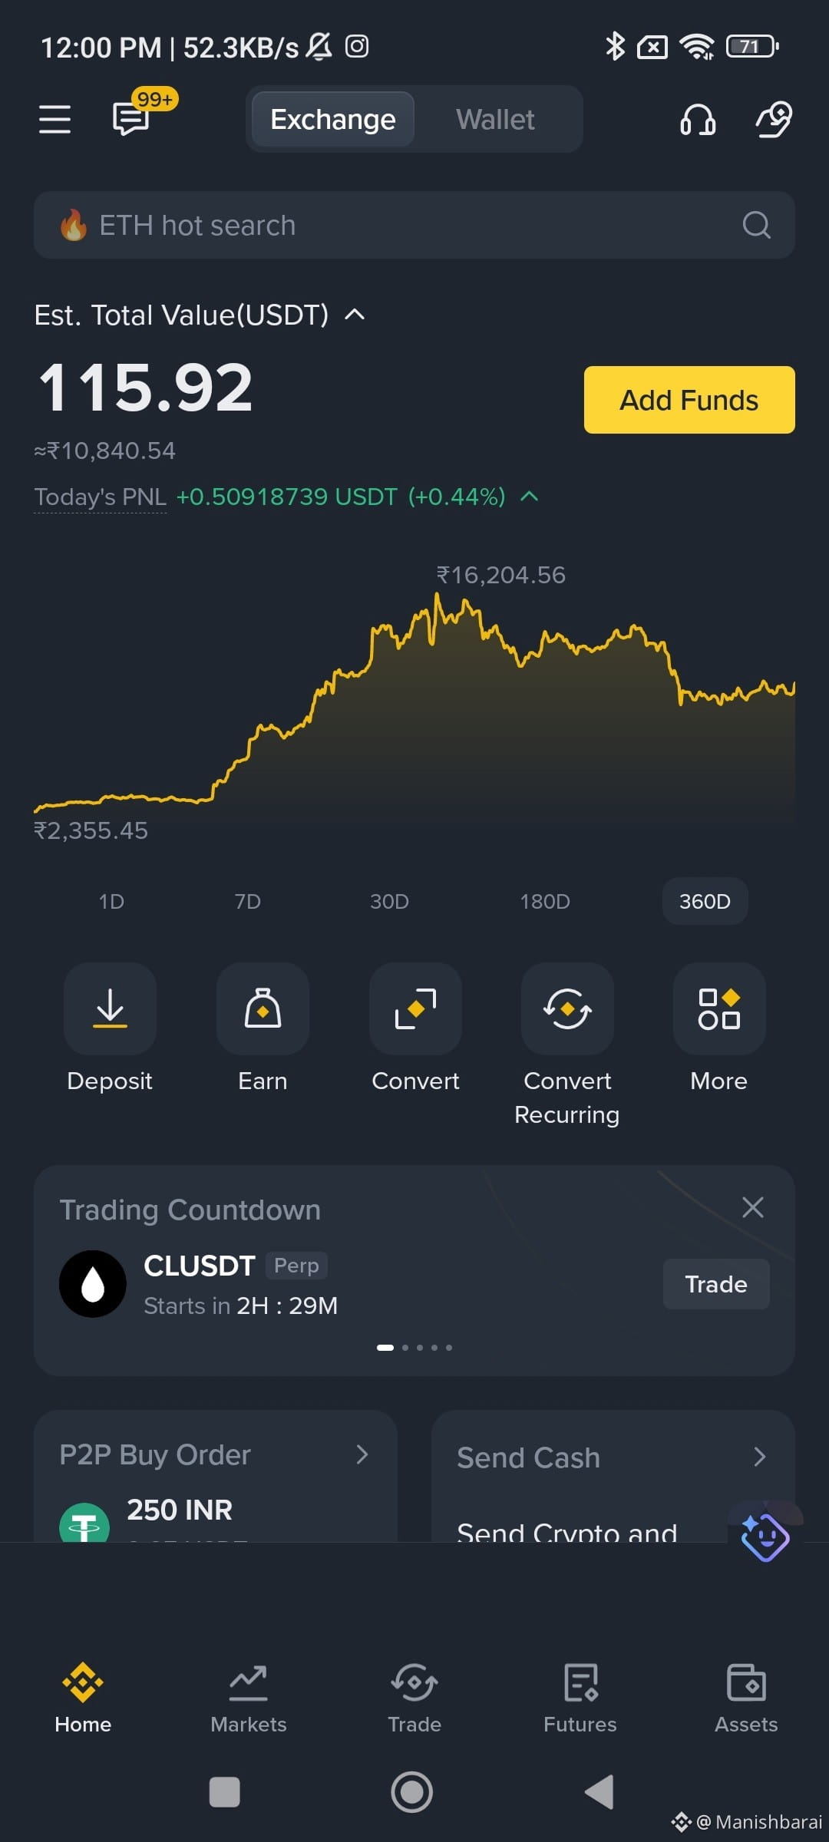Image resolution: width=829 pixels, height=1842 pixels.
Task: Tap the ETH hot search field
Action: click(x=414, y=225)
